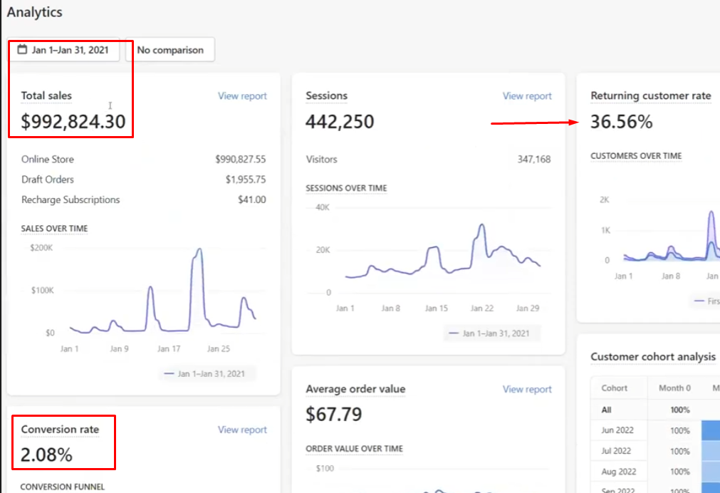Screen dimensions: 720x493
Task: Click the Jan 17 label on sales chart axis
Action: 169,348
